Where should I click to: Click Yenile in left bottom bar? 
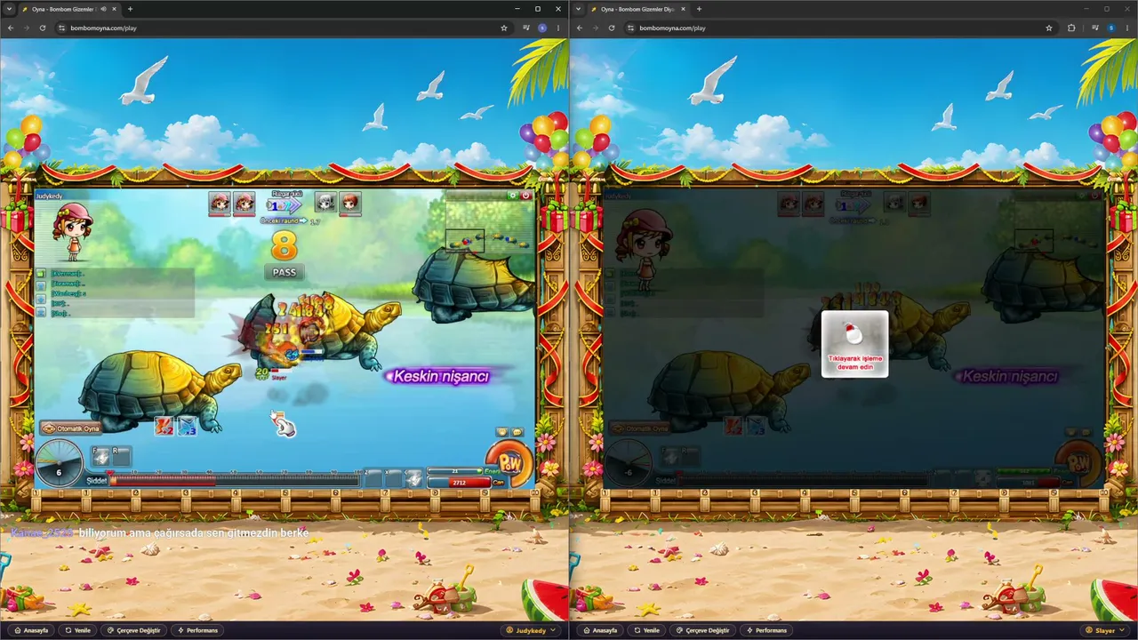78,630
